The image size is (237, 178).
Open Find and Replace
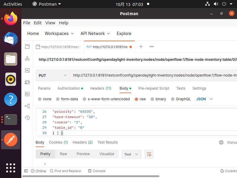click(65, 171)
